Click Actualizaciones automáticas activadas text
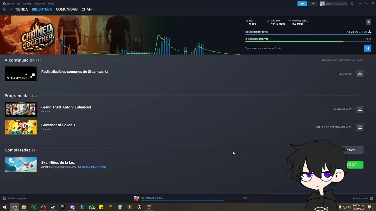376x211 pixels. [x=342, y=60]
